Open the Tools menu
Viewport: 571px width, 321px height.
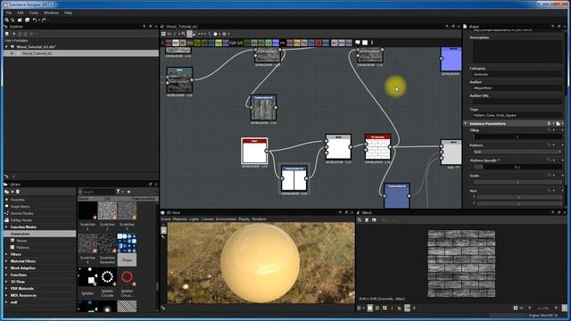[x=34, y=12]
